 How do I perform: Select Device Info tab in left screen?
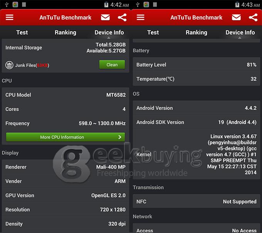coord(109,32)
